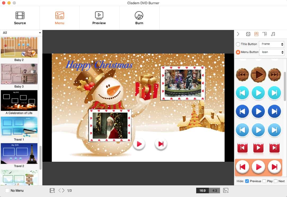Select the Title Button radio option
This screenshot has height=197, width=287.
(238, 44)
